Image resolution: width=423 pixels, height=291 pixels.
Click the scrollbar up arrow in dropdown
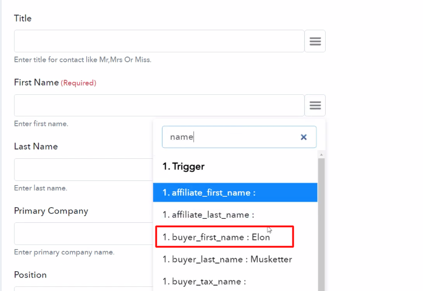pos(321,155)
